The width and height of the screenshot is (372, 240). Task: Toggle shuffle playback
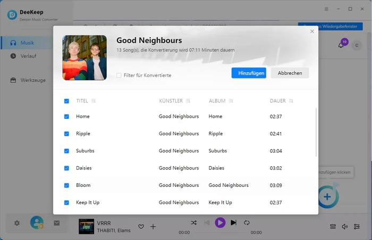coord(193,222)
